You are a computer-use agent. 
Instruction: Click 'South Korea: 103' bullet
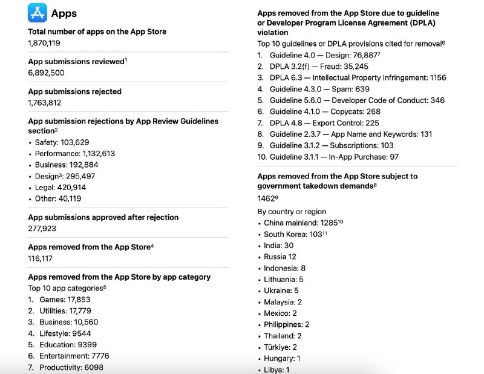coord(293,234)
